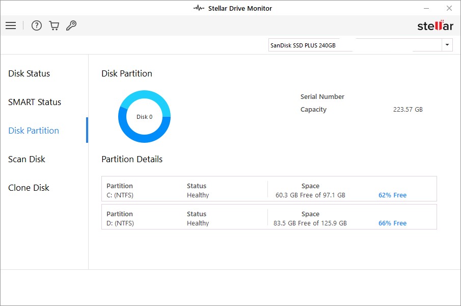Open the help question mark icon
The image size is (461, 306).
coord(37,25)
